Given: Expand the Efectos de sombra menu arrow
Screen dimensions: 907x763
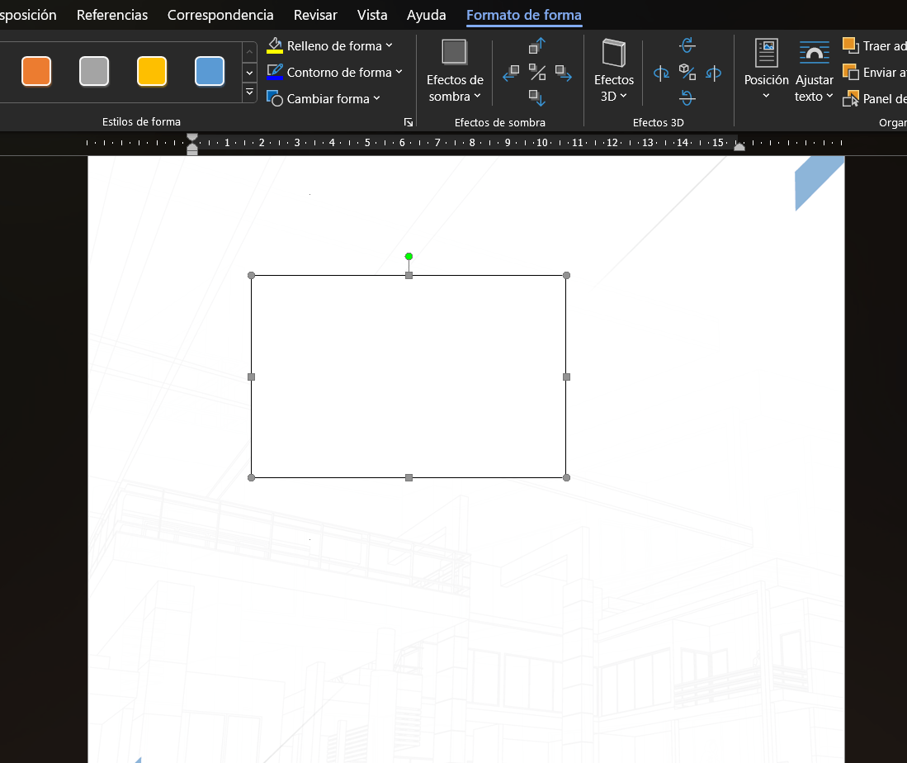Looking at the screenshot, I should coord(477,97).
